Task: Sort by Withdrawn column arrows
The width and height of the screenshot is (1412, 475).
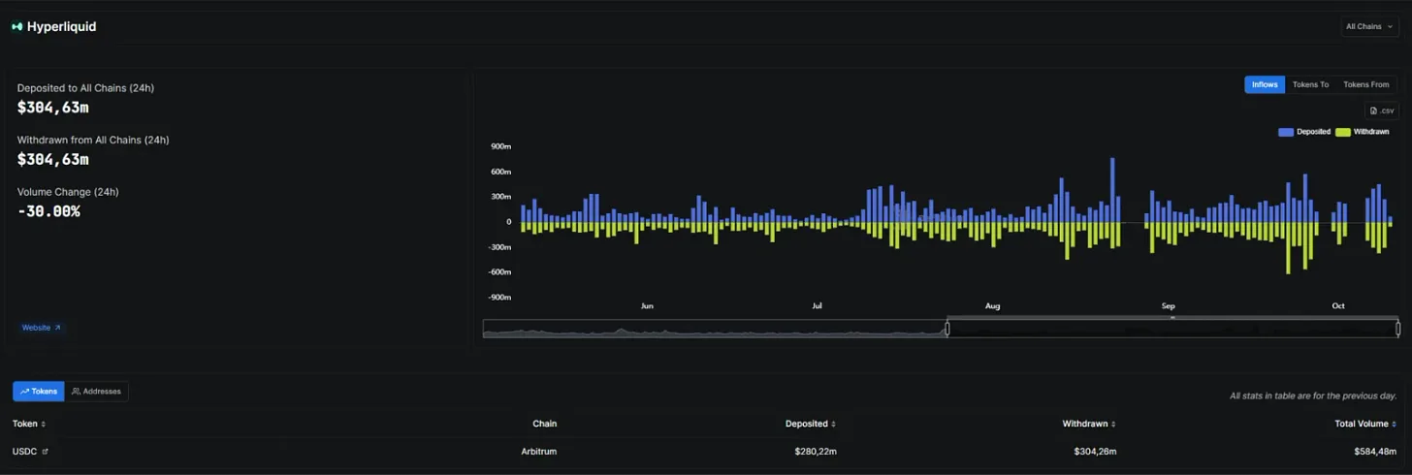Action: tap(1113, 424)
